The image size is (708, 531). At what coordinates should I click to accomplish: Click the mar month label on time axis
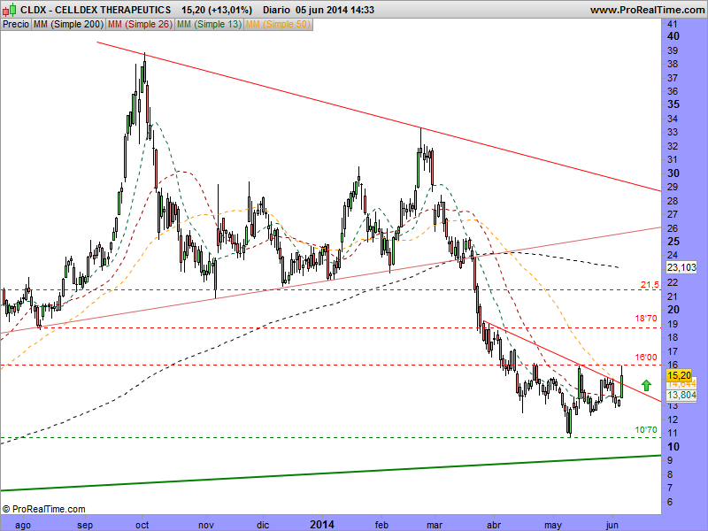(x=435, y=525)
